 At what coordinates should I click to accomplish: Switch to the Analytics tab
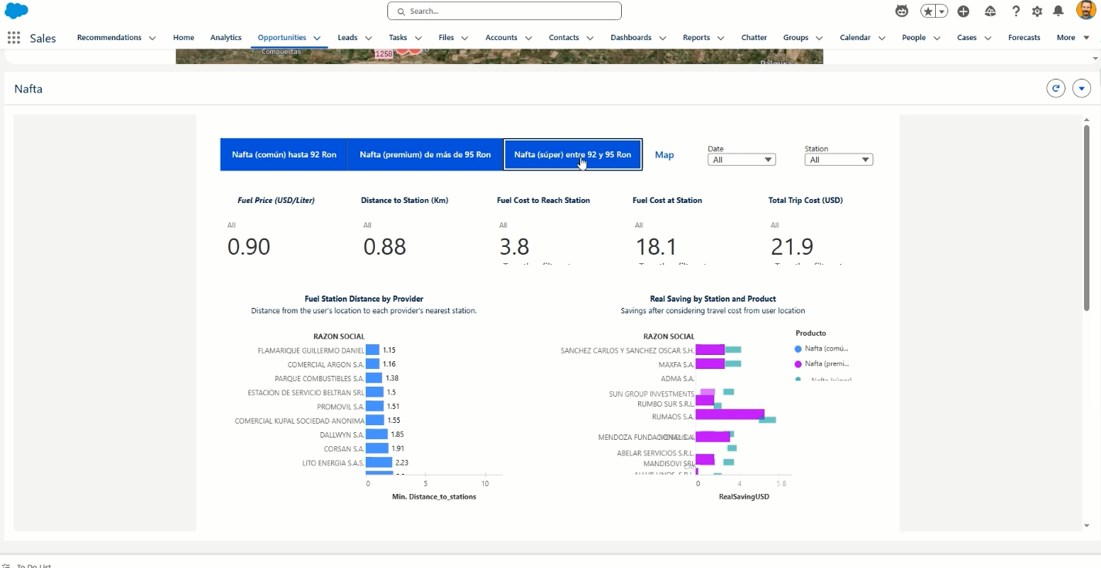(226, 38)
